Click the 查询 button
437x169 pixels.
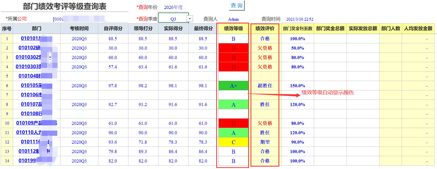coord(237,5)
